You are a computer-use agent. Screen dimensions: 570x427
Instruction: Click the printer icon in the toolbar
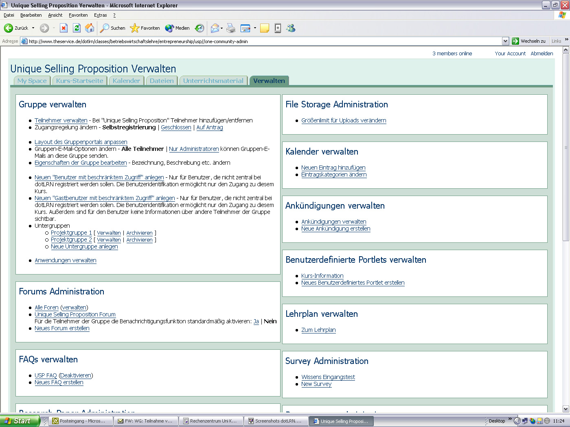coord(231,28)
